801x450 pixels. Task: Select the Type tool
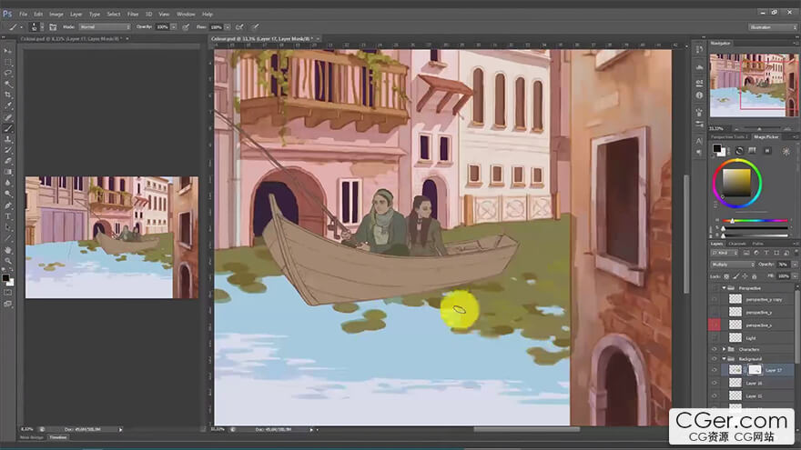click(x=8, y=216)
